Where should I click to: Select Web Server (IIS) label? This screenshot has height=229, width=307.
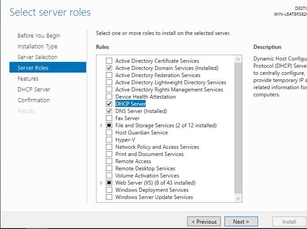[155, 183]
